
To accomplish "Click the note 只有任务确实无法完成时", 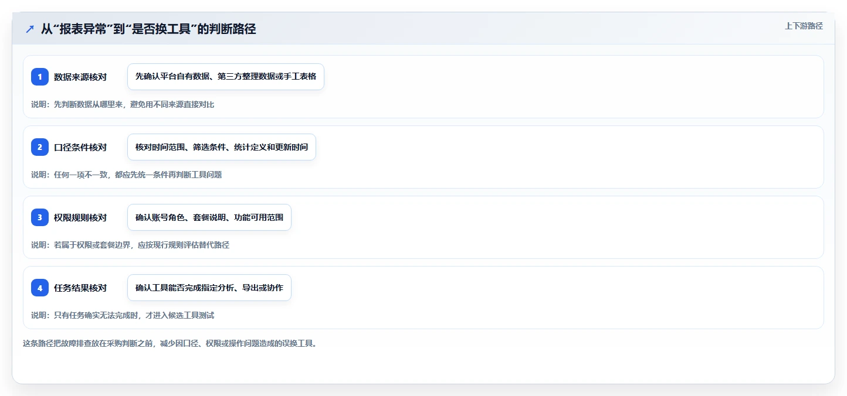I will click(123, 315).
